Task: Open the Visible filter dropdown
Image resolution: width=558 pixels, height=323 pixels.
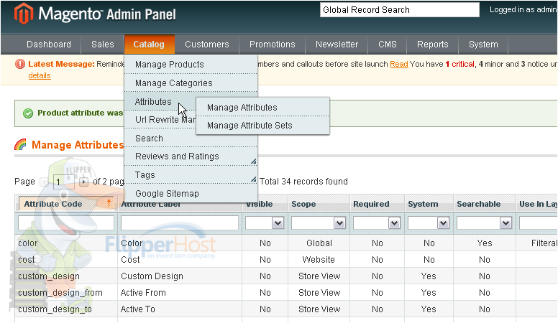Action: coord(278,223)
